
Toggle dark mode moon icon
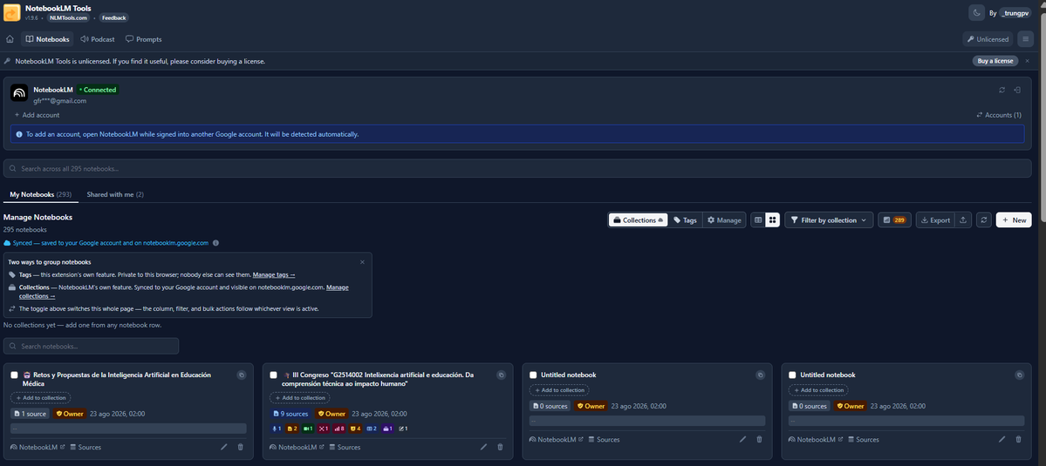(976, 13)
